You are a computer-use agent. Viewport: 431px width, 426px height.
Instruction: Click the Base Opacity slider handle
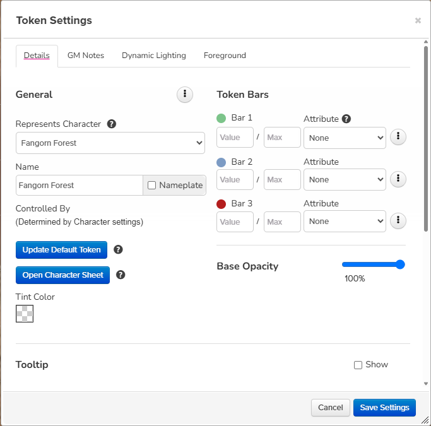(400, 264)
